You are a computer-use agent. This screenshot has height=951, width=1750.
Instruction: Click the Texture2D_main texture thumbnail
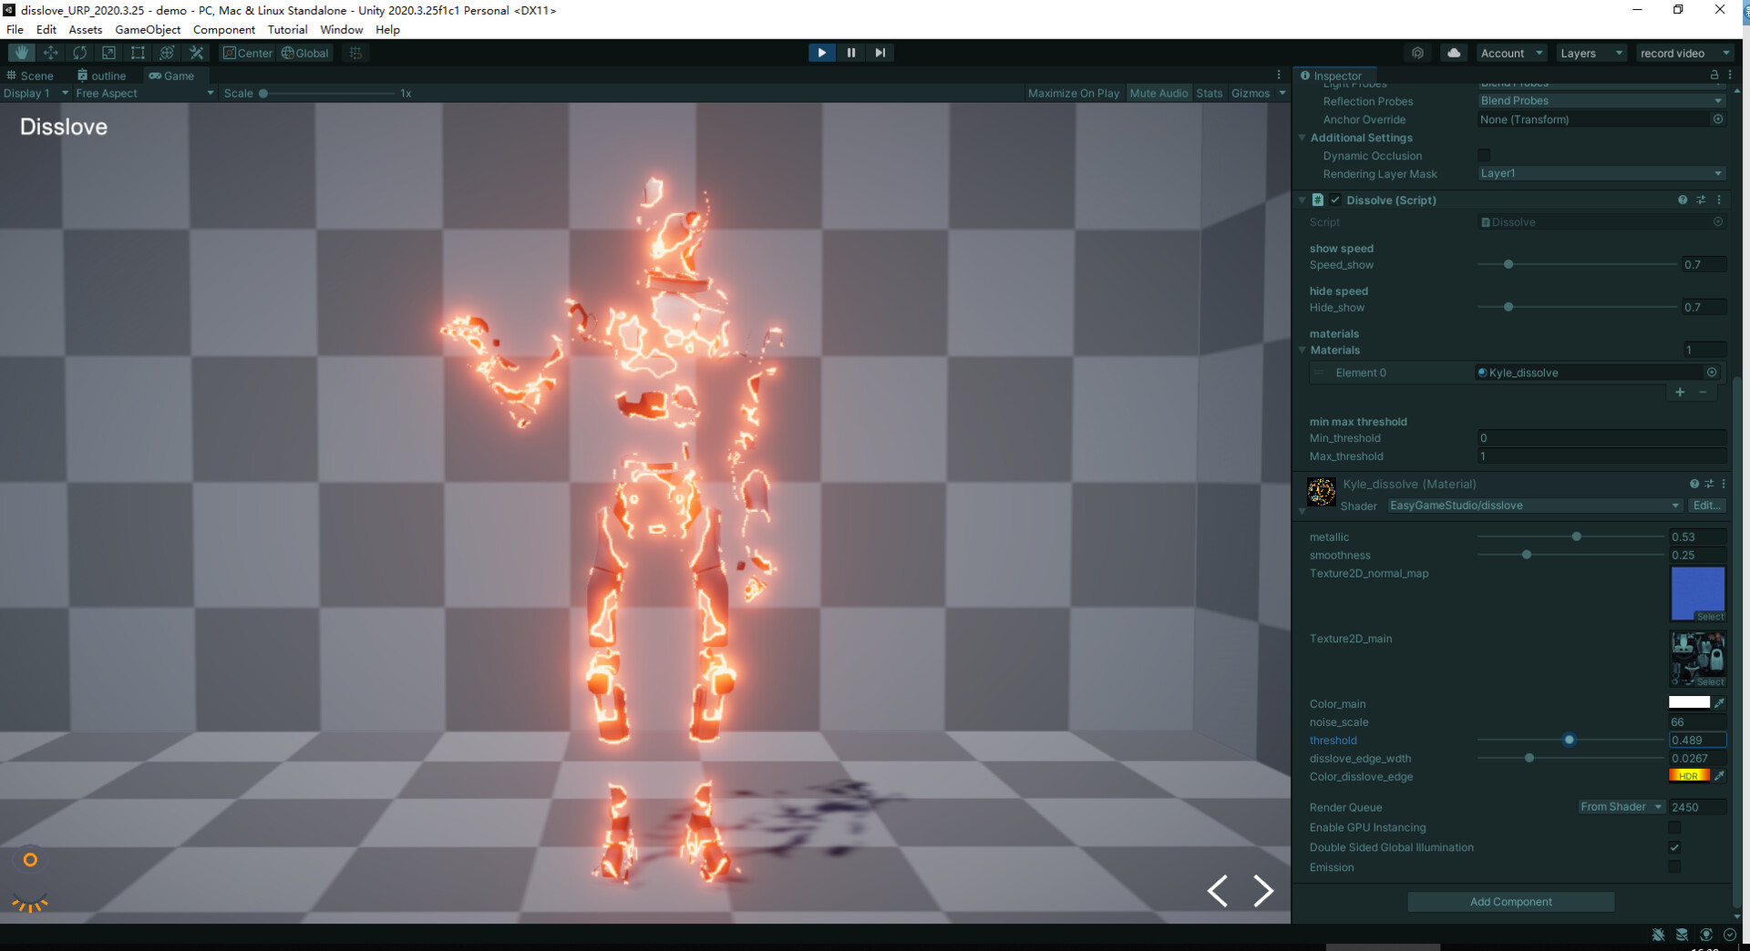(1696, 658)
